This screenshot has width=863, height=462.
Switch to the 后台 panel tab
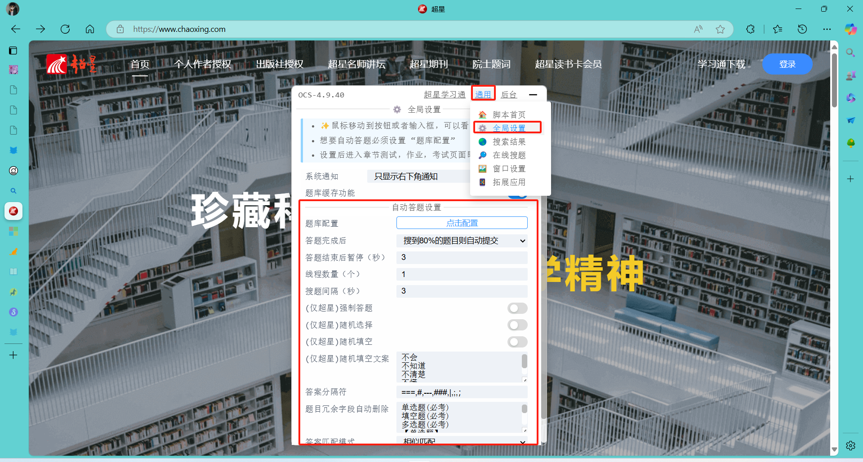[x=509, y=95]
